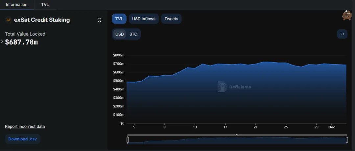
Task: Switch to the Information tab
Action: pyautogui.click(x=16, y=5)
